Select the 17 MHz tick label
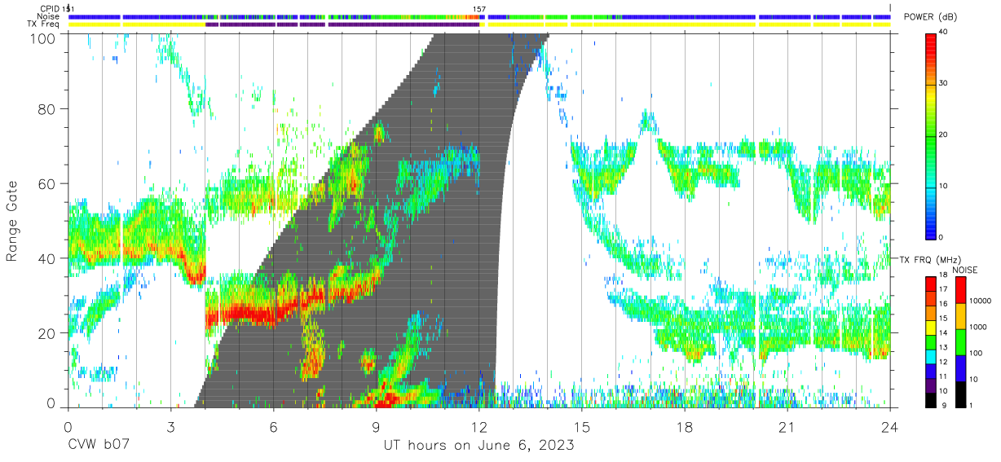Image resolution: width=1001 pixels, height=462 pixels. 943,289
